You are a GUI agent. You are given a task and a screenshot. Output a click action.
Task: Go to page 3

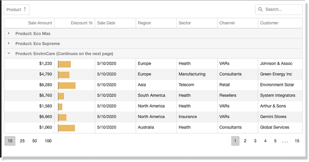[255, 141]
